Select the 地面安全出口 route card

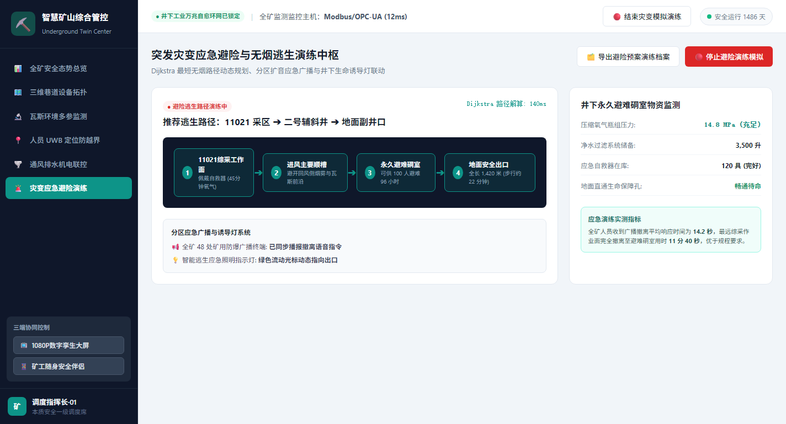pos(490,173)
